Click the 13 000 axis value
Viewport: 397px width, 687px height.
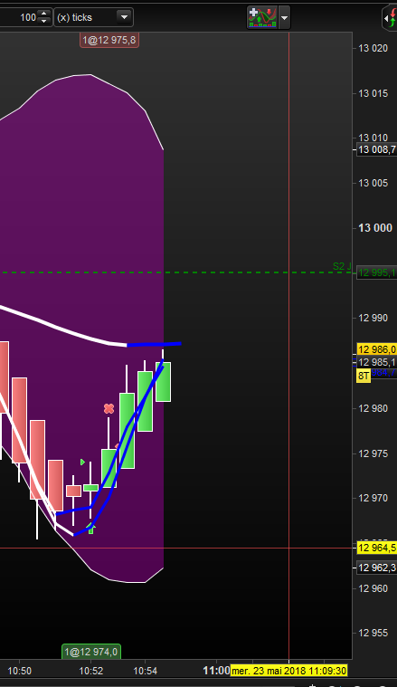[x=375, y=228]
